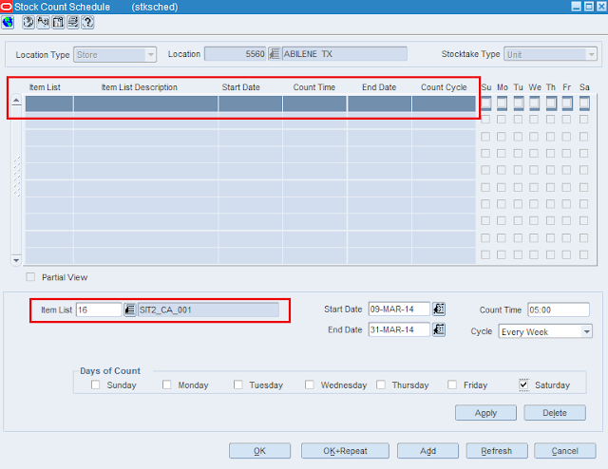Click the SIT2_CA_001 description field
The height and width of the screenshot is (469, 608).
coord(208,310)
